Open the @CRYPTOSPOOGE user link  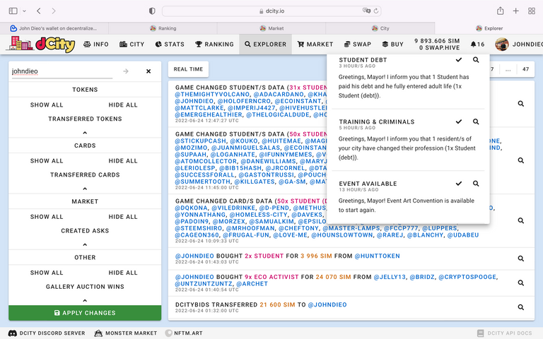click(x=467, y=277)
